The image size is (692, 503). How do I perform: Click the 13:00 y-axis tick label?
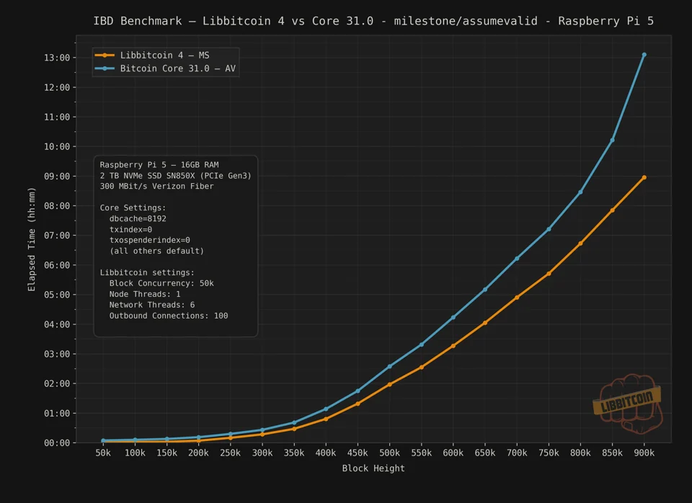[57, 58]
